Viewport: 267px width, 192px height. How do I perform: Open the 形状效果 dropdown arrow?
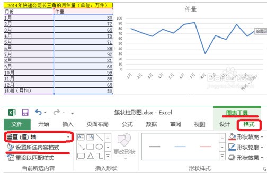tap(262, 158)
